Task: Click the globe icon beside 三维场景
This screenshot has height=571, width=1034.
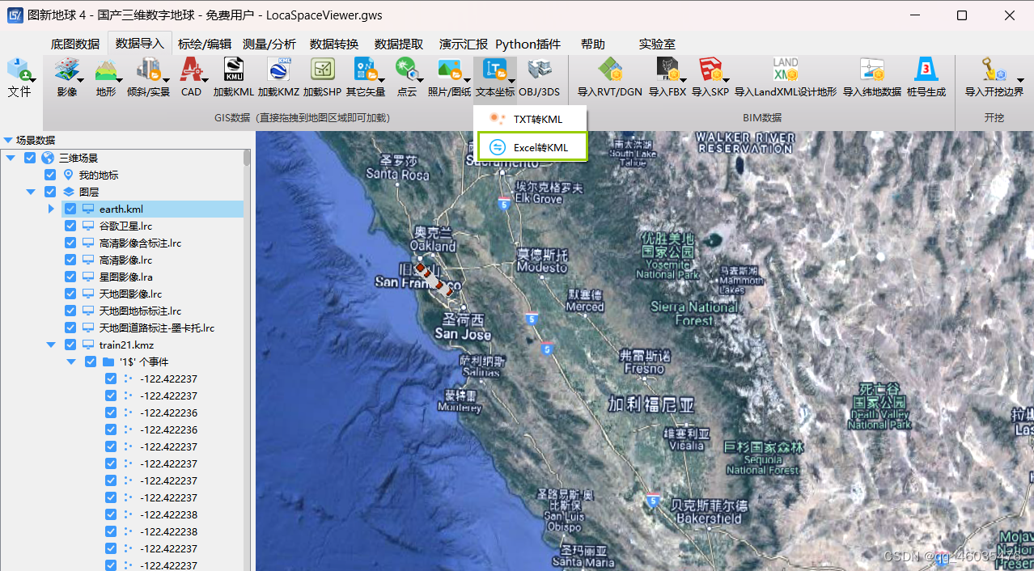Action: point(49,158)
